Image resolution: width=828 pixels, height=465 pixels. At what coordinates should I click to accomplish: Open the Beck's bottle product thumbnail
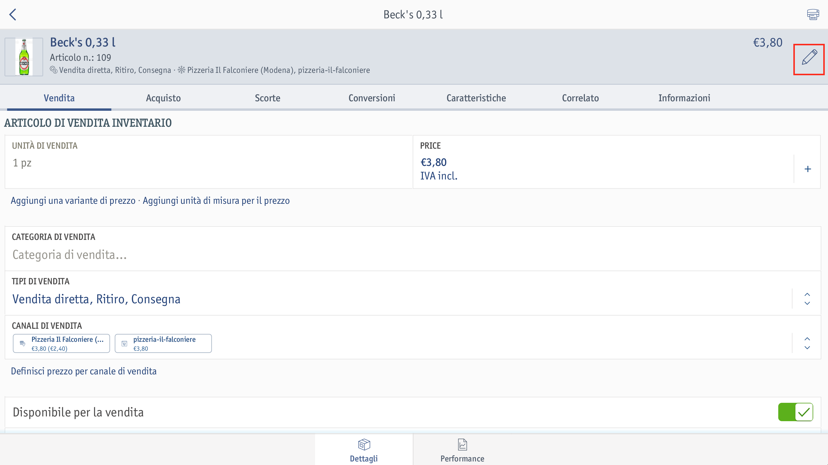(24, 57)
